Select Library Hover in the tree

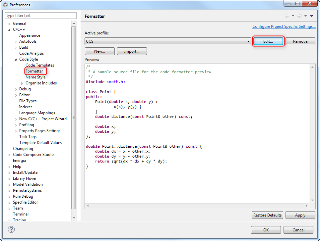coord(25,178)
